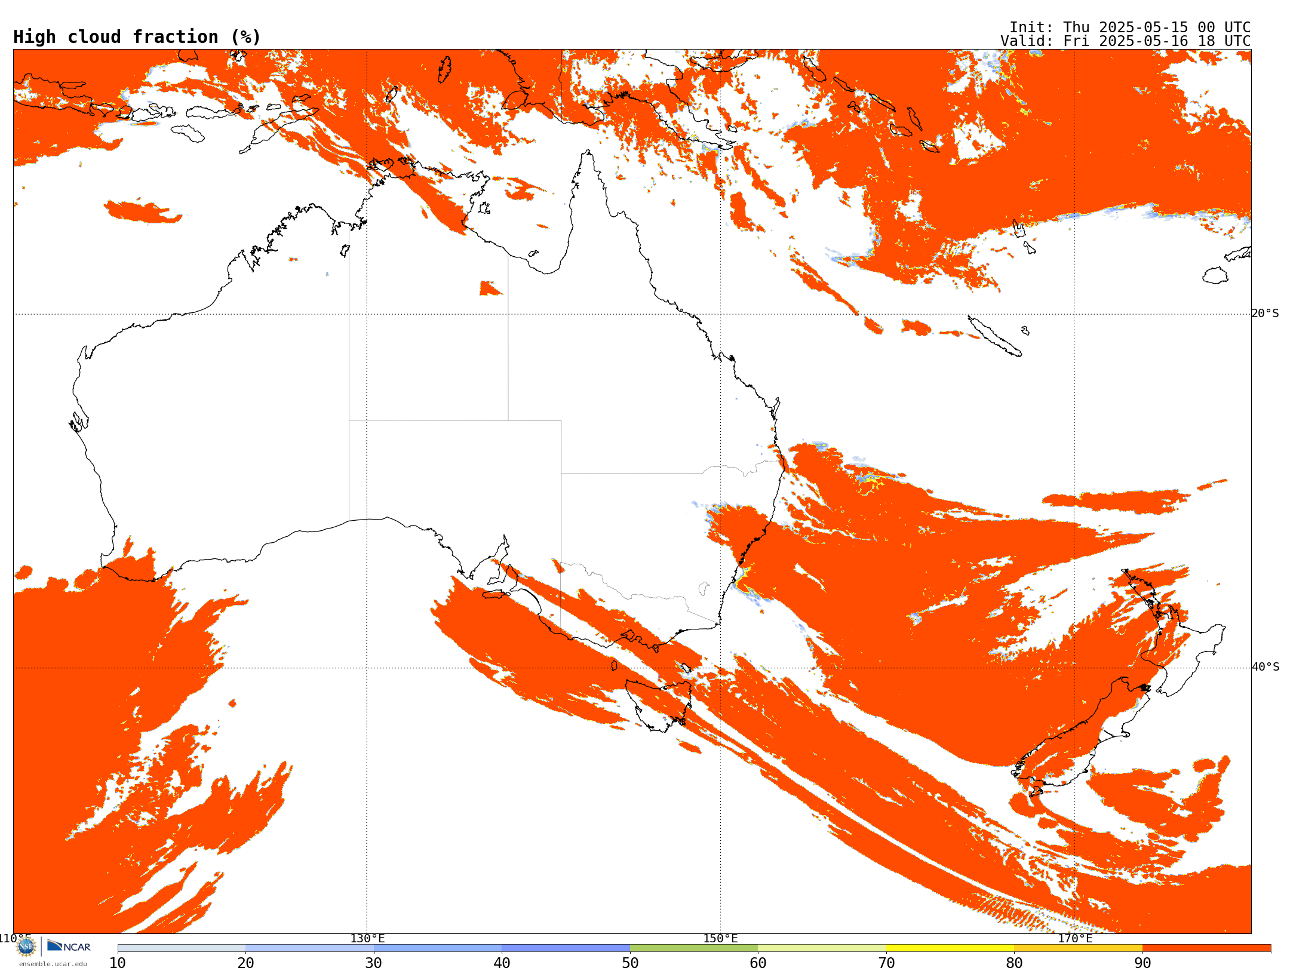The image size is (1290, 971).
Task: Click the 170°E longitude label
Action: tap(1075, 938)
